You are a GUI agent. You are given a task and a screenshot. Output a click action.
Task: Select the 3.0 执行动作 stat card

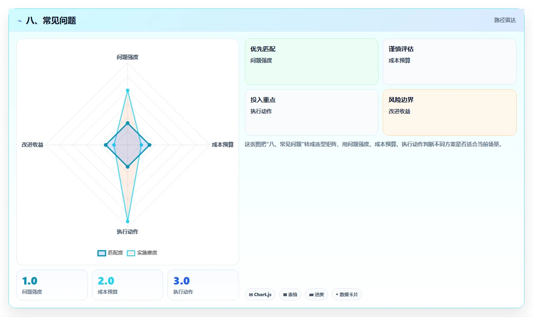(x=203, y=285)
